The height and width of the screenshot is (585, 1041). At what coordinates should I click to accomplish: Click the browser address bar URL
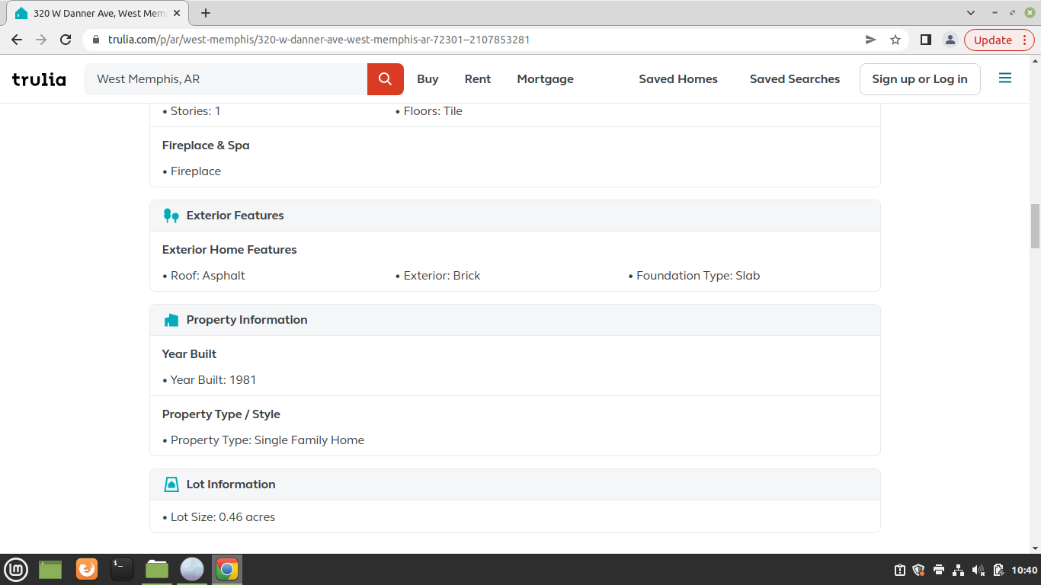pyautogui.click(x=319, y=40)
